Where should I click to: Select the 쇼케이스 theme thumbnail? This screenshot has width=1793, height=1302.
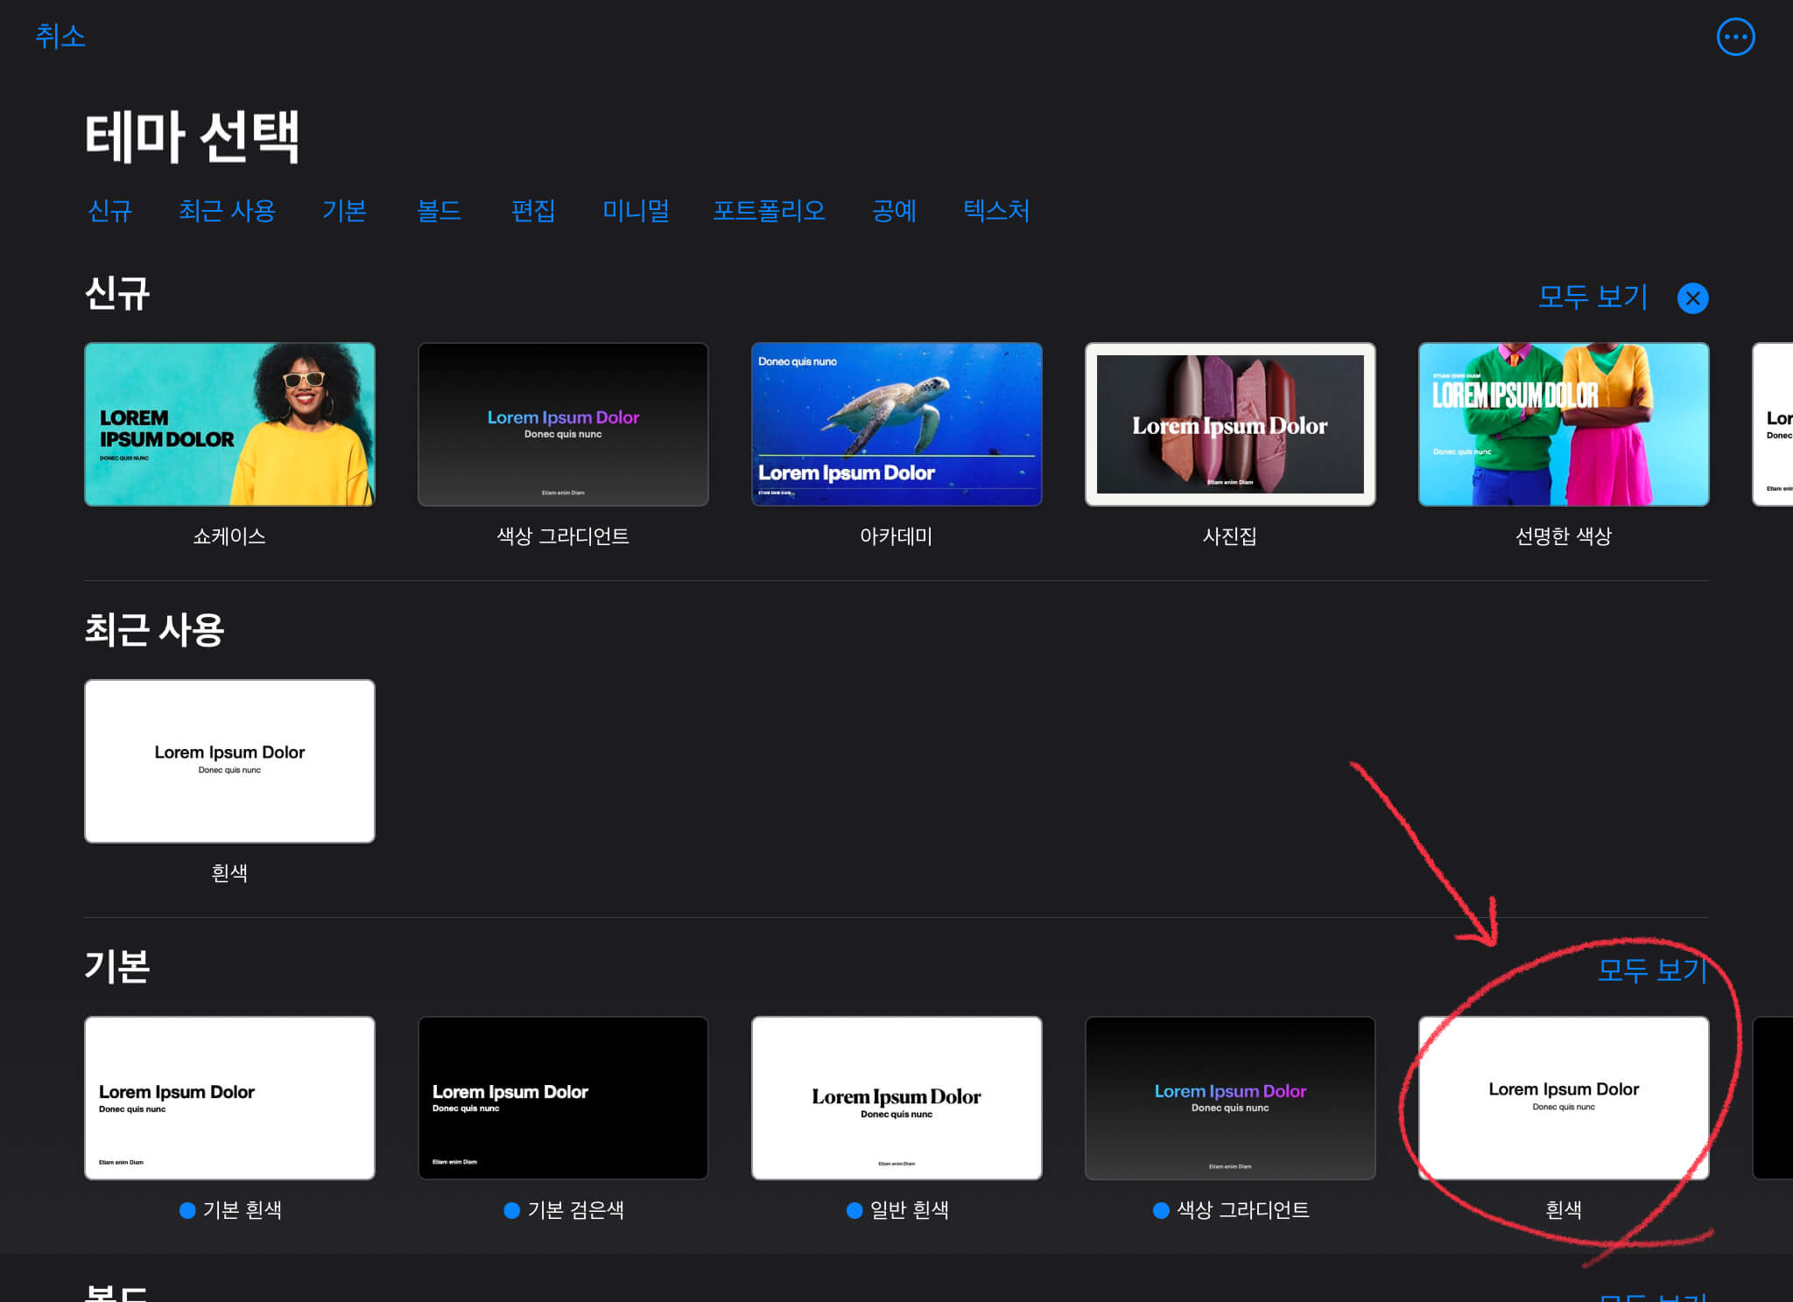click(x=229, y=424)
